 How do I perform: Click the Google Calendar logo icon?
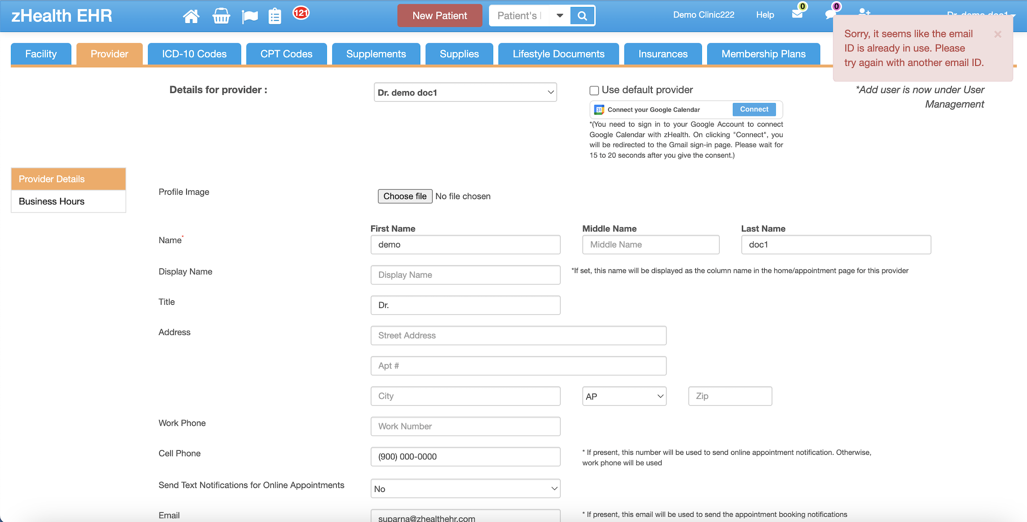click(x=599, y=109)
